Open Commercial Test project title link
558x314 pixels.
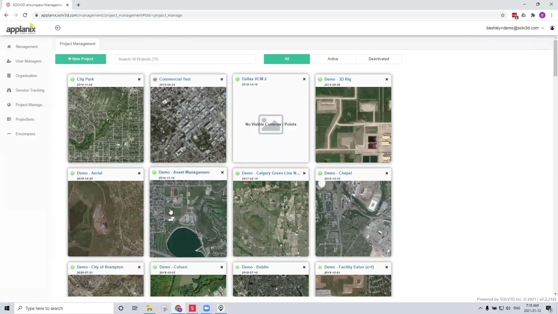(x=175, y=79)
